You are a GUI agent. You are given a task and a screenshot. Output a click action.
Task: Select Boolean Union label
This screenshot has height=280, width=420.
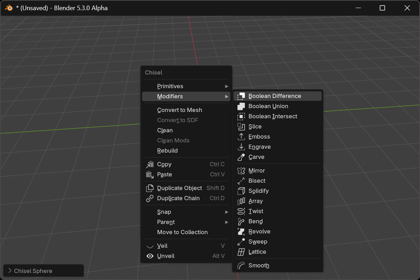click(268, 106)
